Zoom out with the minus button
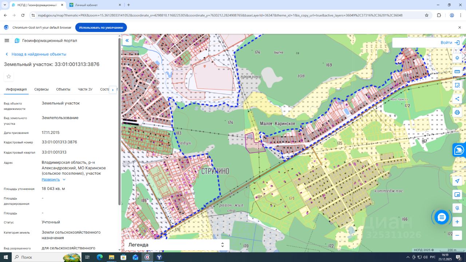 point(457,235)
